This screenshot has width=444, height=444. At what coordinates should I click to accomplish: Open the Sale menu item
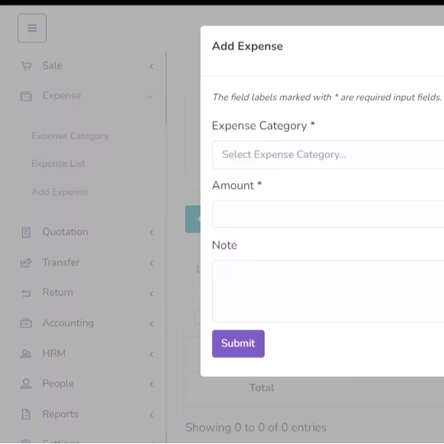pyautogui.click(x=52, y=66)
